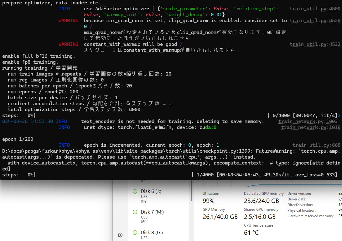Viewport: 342px width, 241px height.
Task: Click the 'epoch is incremented' log line
Action: [x=151, y=145]
